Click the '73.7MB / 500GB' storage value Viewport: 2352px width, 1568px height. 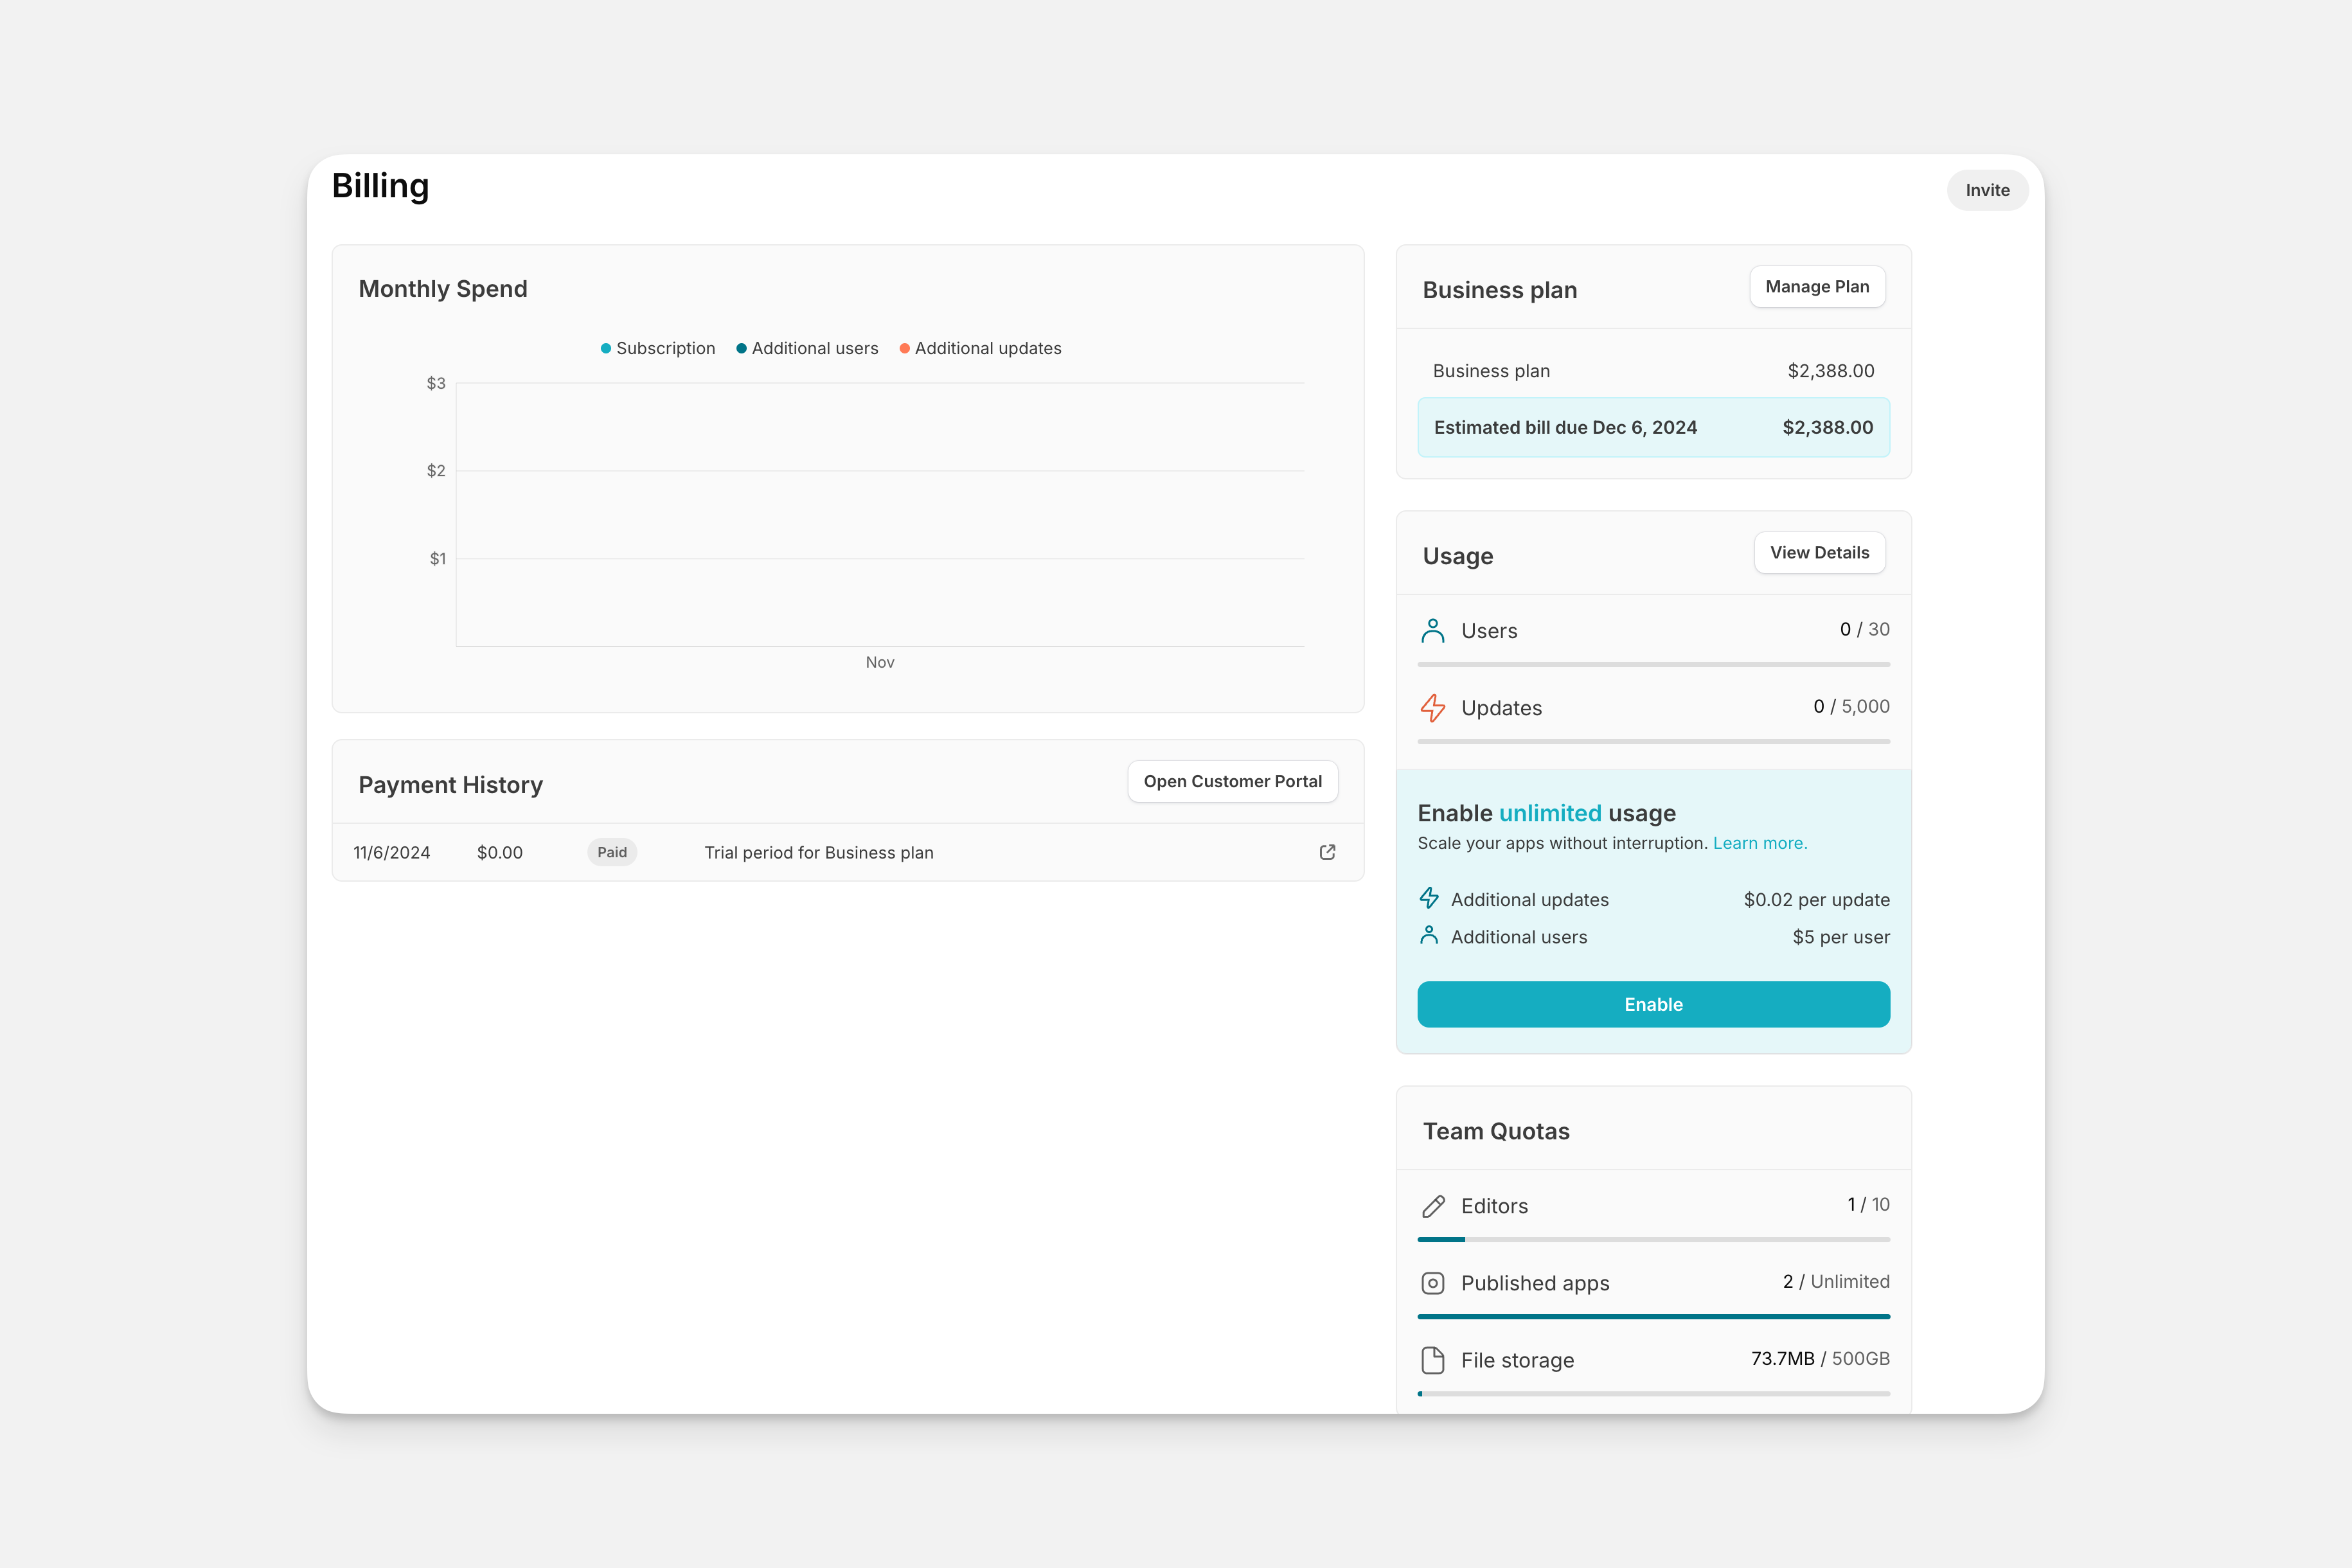click(x=1820, y=1358)
